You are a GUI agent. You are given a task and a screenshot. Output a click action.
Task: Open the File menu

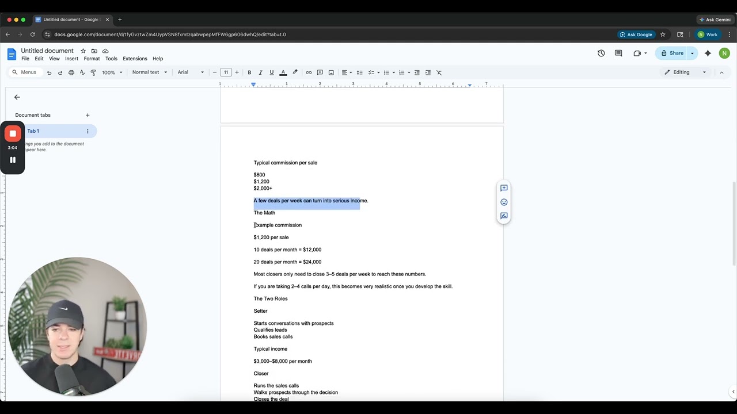[25, 59]
